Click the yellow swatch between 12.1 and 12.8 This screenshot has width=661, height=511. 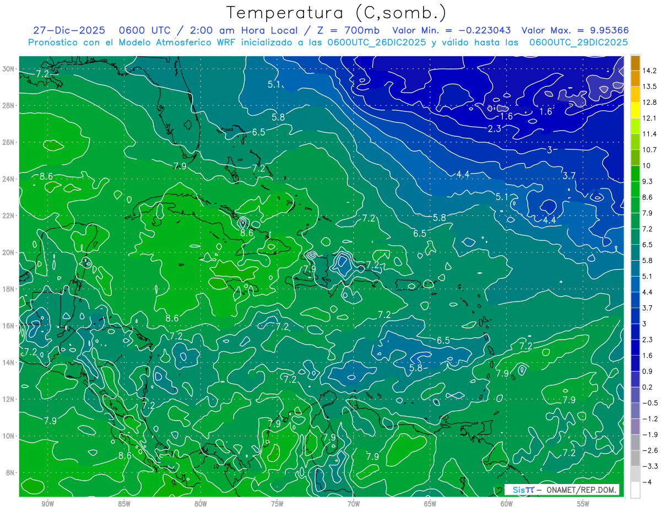[x=635, y=110]
